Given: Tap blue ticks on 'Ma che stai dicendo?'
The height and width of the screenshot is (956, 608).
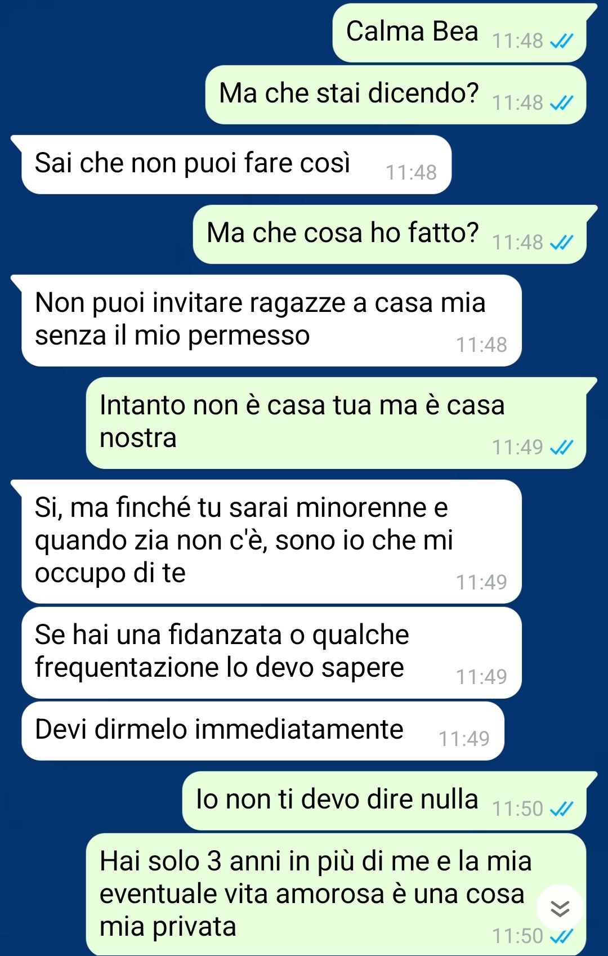Looking at the screenshot, I should click(x=561, y=103).
